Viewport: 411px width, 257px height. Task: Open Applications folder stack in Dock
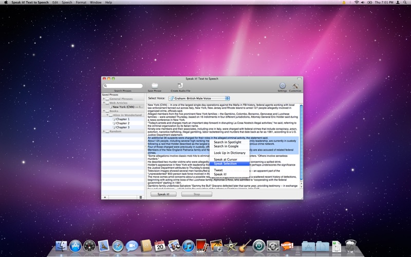tap(308, 246)
